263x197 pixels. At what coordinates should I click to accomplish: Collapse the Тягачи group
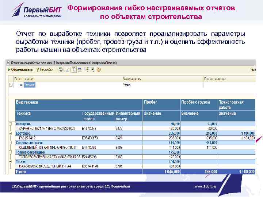point(10,162)
